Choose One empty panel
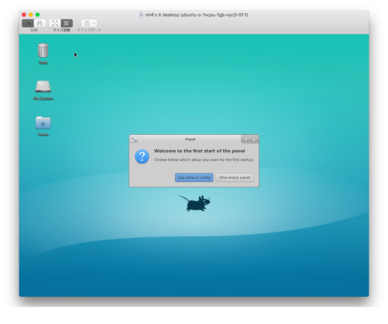The height and width of the screenshot is (324, 388). (235, 177)
